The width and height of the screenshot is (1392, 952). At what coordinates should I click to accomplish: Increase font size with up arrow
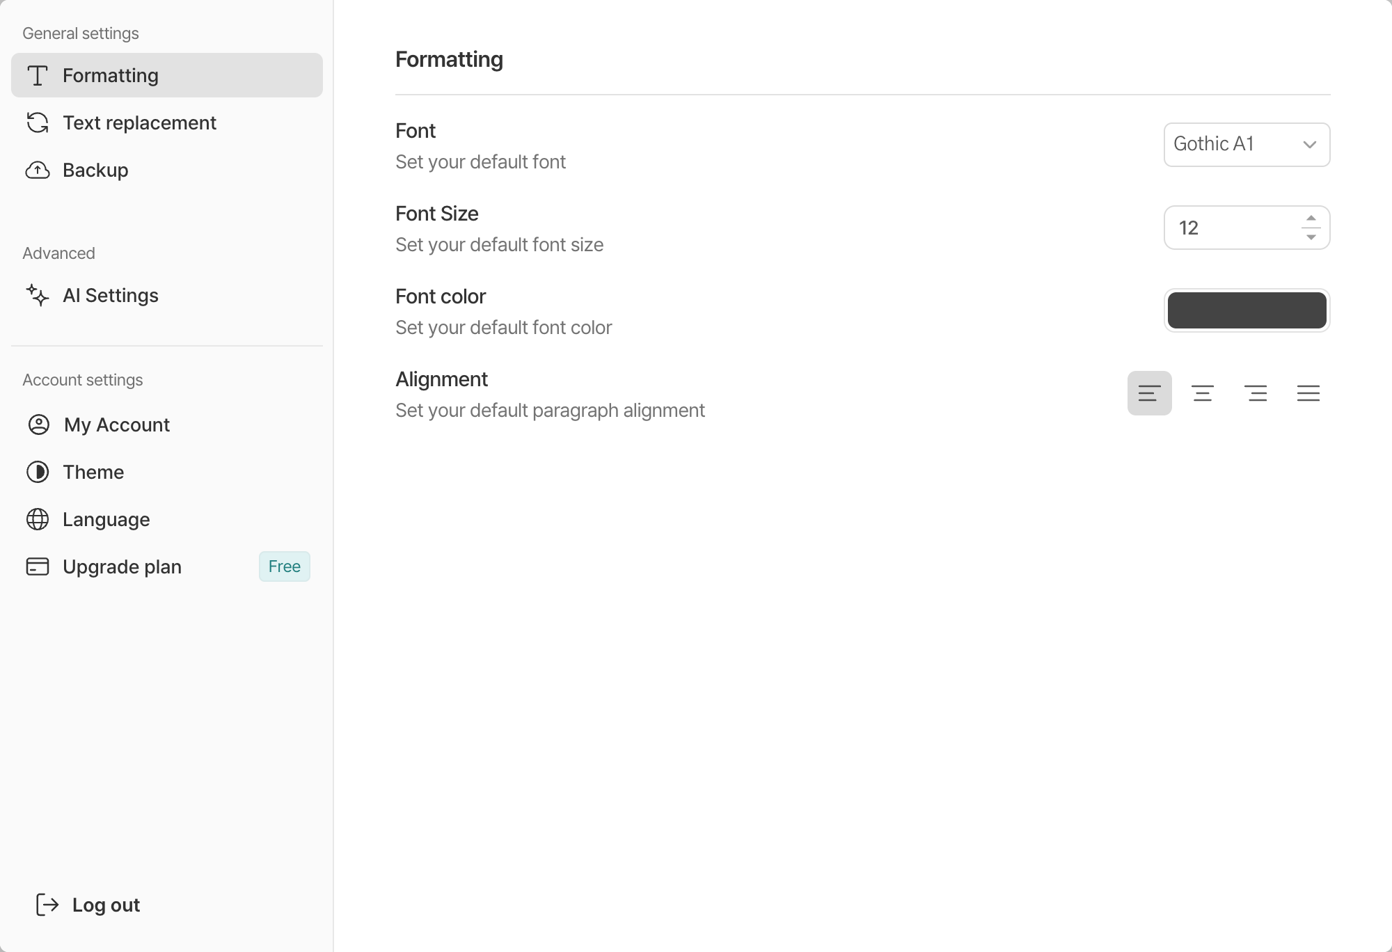tap(1311, 219)
